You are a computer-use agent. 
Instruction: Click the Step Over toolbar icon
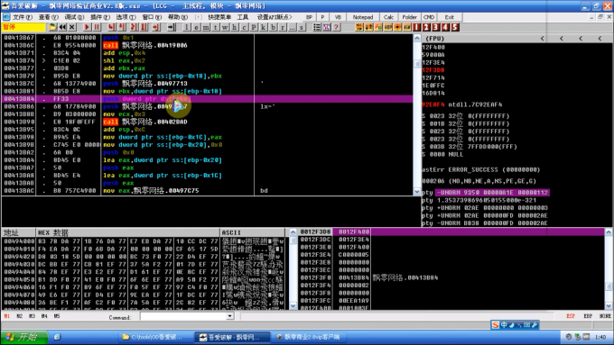pos(122,27)
